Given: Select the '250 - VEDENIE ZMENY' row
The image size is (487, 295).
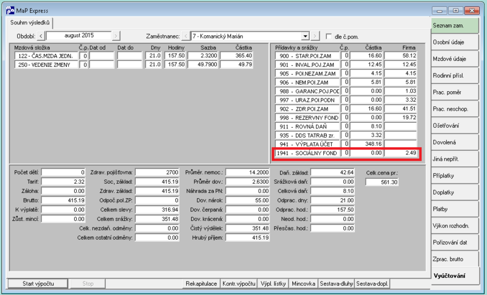Looking at the screenshot, I should click(x=133, y=64).
